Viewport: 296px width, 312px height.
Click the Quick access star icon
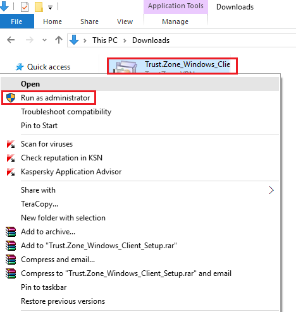[20, 67]
